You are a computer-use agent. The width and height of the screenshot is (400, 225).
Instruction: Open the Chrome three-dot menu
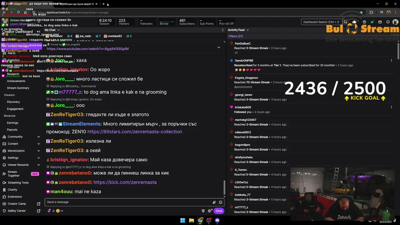point(396,12)
